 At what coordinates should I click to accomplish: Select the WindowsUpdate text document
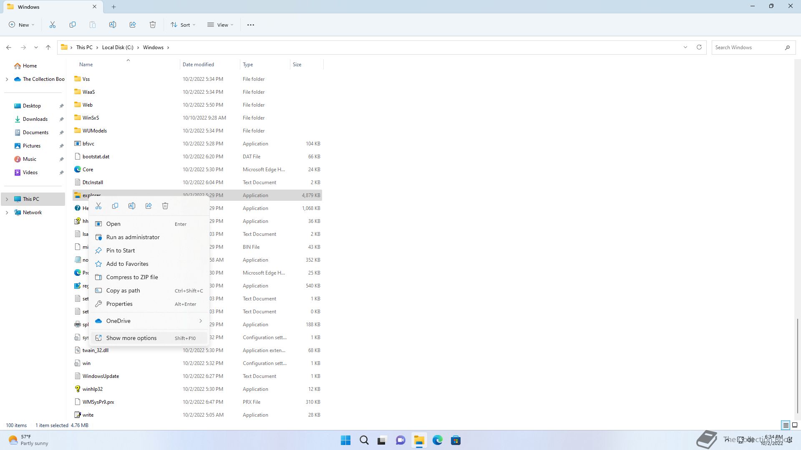coord(197,376)
